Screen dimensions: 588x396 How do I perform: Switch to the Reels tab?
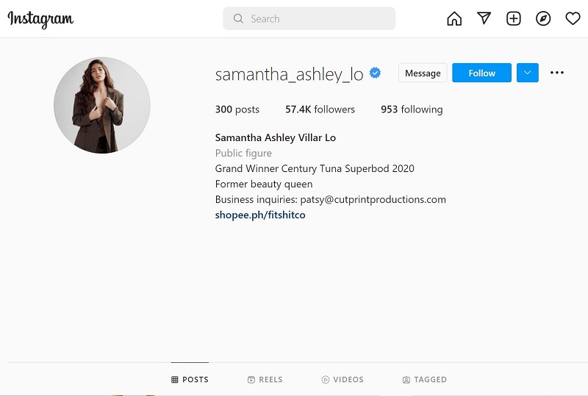[265, 380]
